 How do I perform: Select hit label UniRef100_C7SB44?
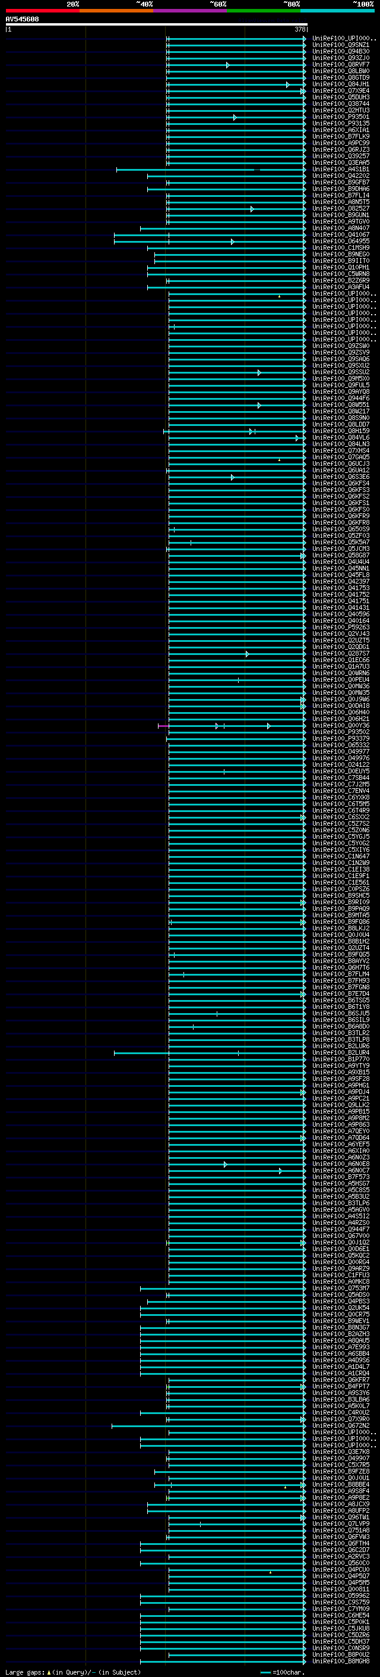(340, 778)
